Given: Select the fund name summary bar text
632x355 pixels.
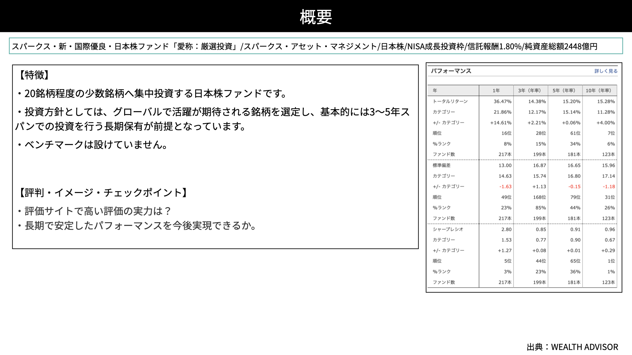Looking at the screenshot, I should pyautogui.click(x=304, y=46).
